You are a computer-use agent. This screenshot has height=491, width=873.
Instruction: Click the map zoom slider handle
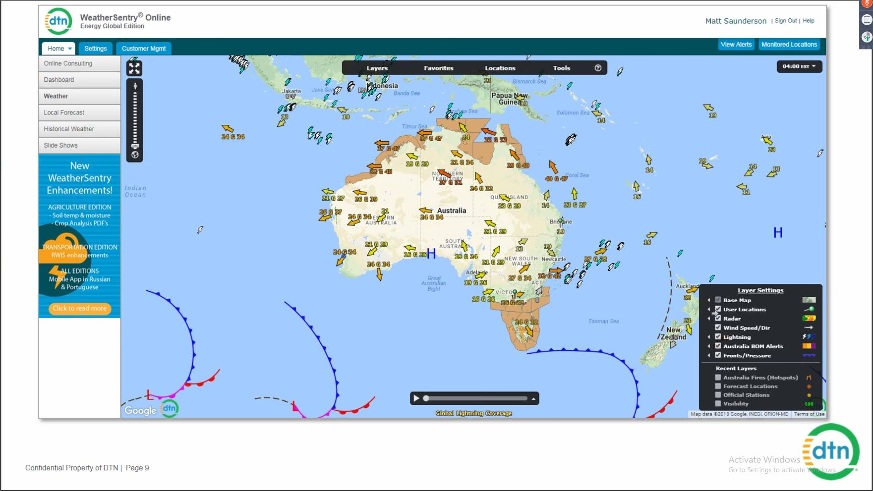tap(135, 146)
